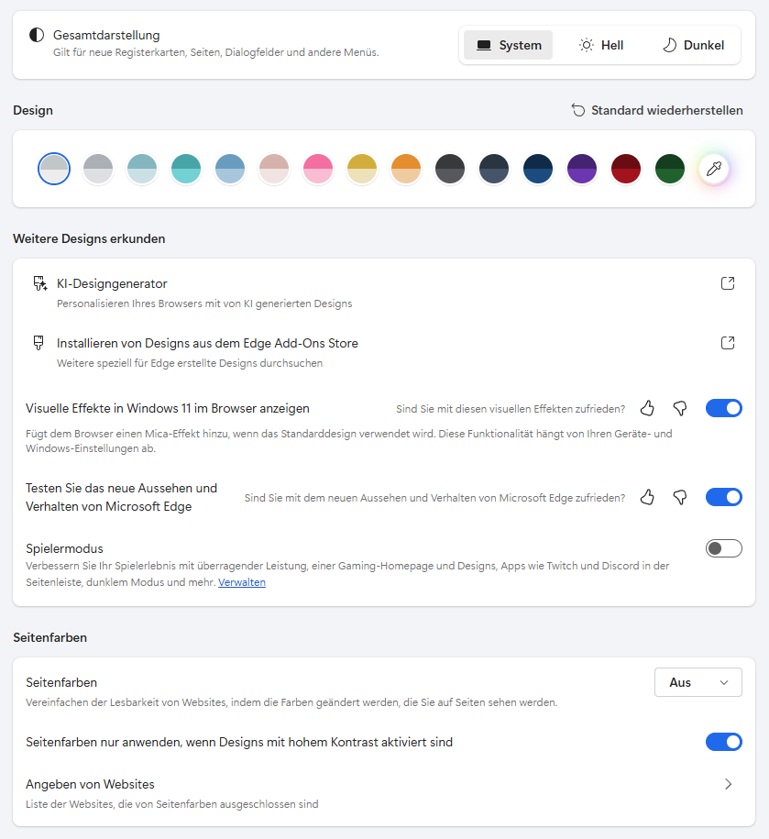The image size is (769, 839).
Task: Open Installieren von Designs aus dem Edge Add-Ons Store
Action: (x=207, y=343)
